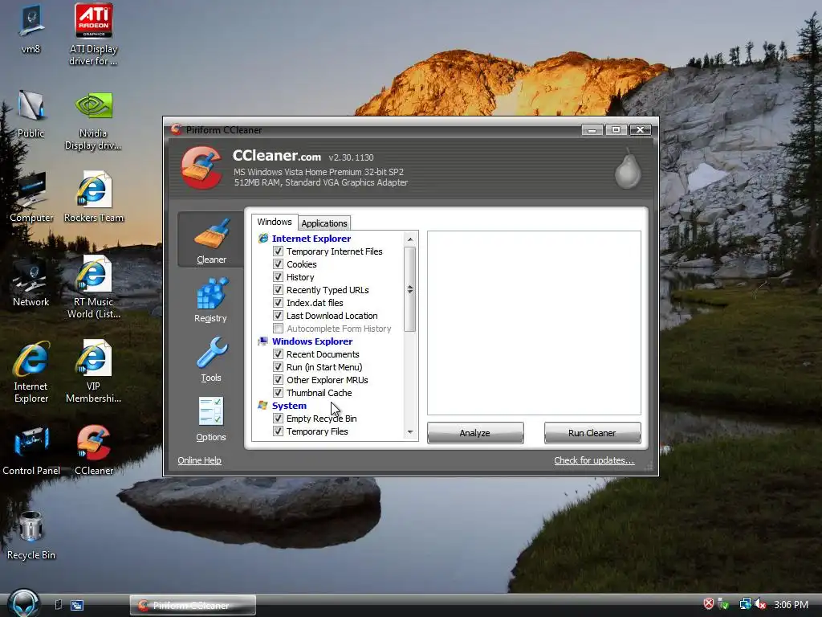Click the System section header
Image resolution: width=822 pixels, height=617 pixels.
tap(289, 406)
